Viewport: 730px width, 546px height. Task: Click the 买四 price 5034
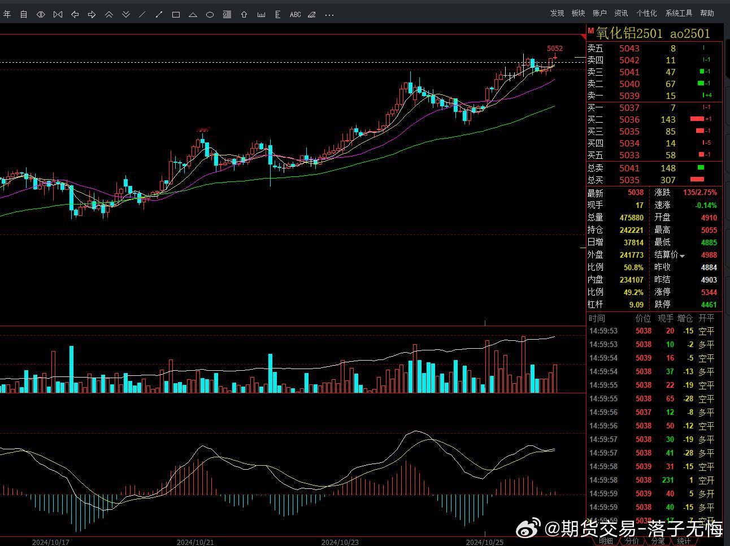click(629, 144)
